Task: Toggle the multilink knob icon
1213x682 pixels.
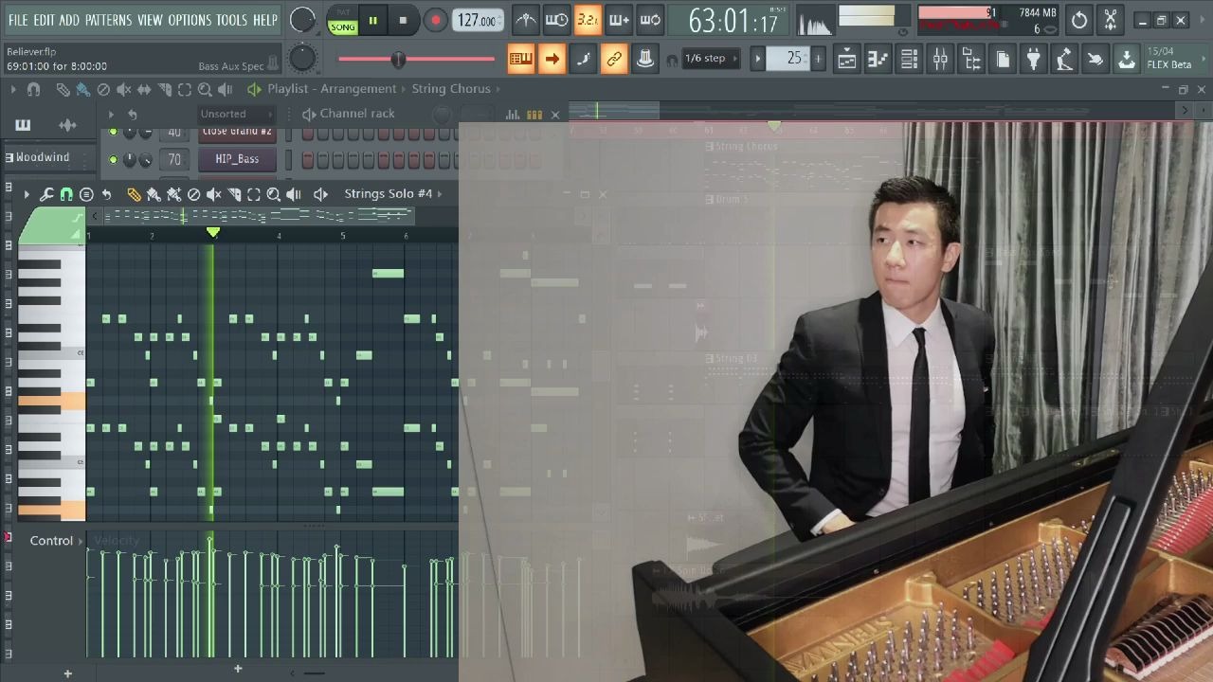Action: point(645,59)
